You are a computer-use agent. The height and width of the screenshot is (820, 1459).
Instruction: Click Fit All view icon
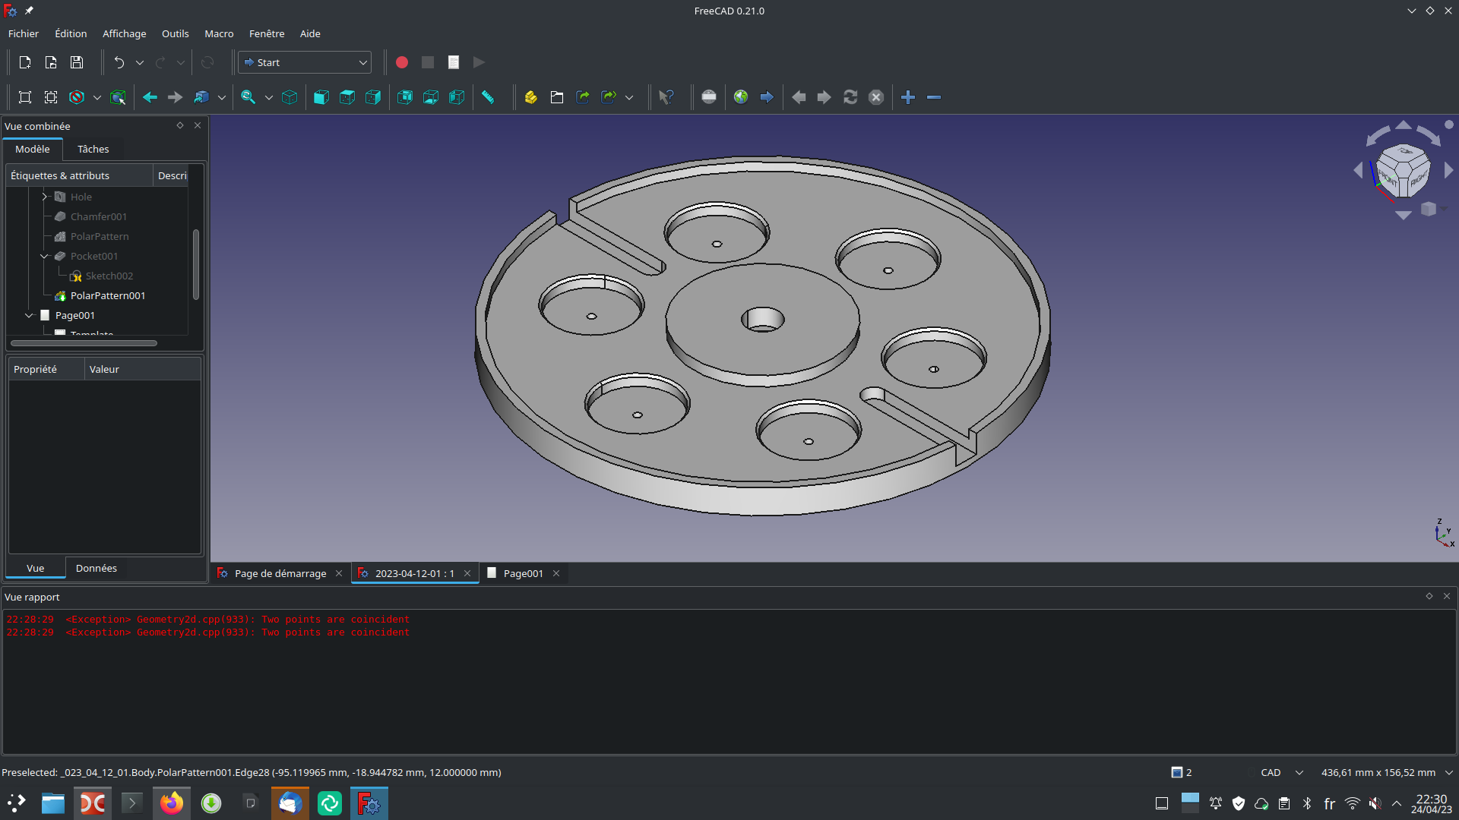pyautogui.click(x=25, y=97)
